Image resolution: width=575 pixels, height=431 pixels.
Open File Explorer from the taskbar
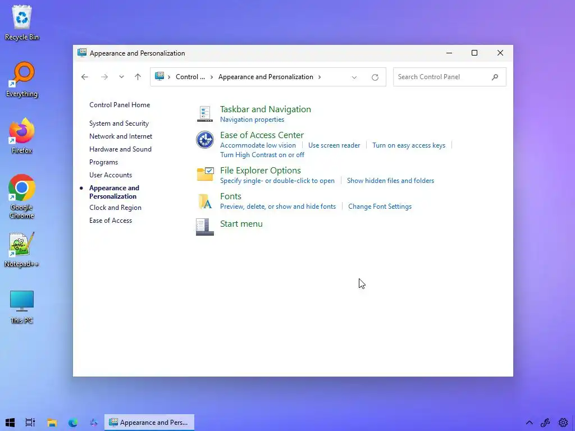click(52, 423)
